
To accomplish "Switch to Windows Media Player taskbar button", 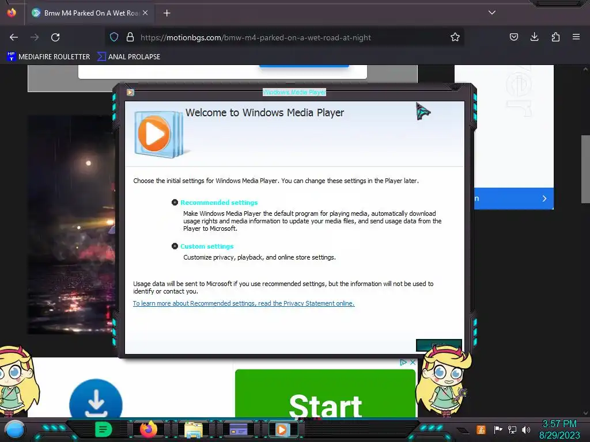I will coord(282,429).
